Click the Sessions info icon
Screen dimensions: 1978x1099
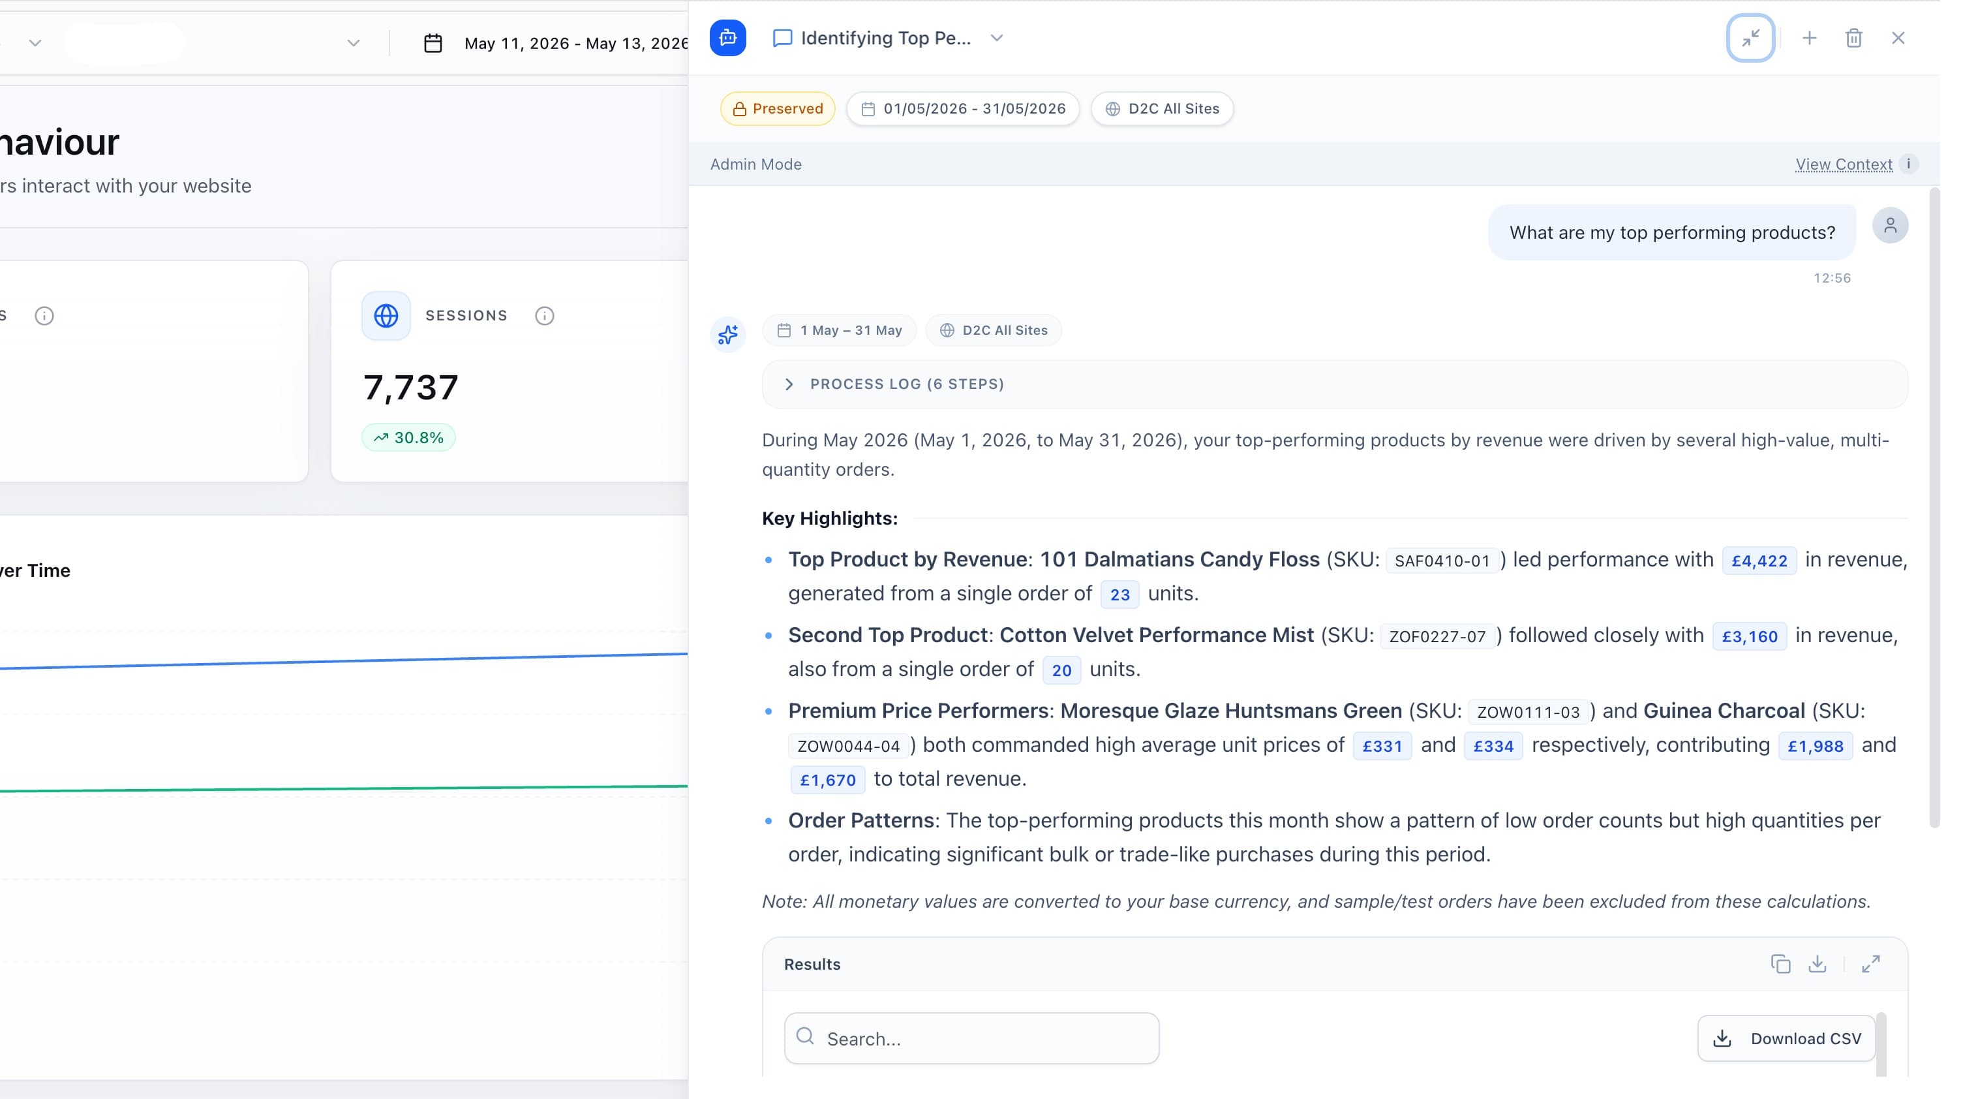(545, 316)
